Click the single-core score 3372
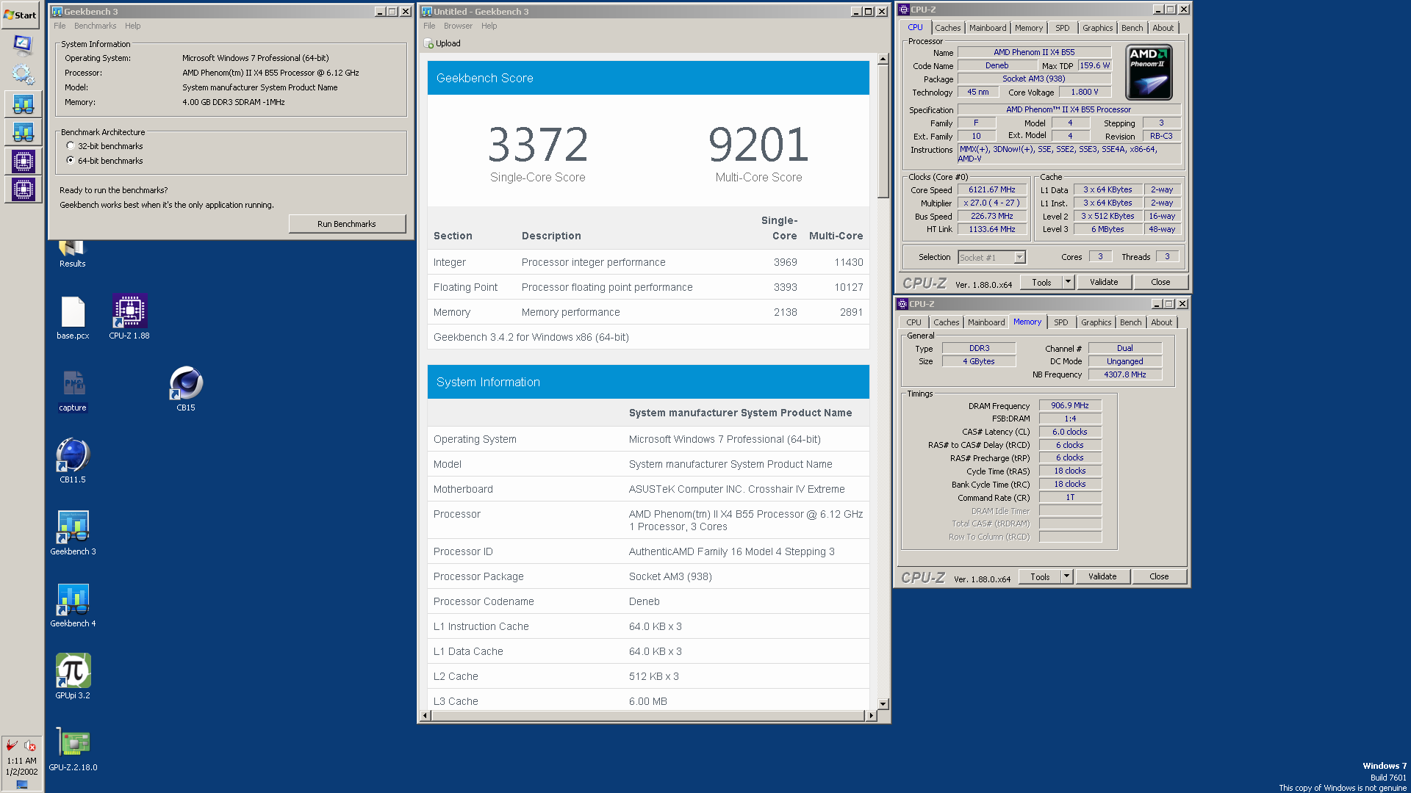Image resolution: width=1411 pixels, height=793 pixels. coord(538,145)
